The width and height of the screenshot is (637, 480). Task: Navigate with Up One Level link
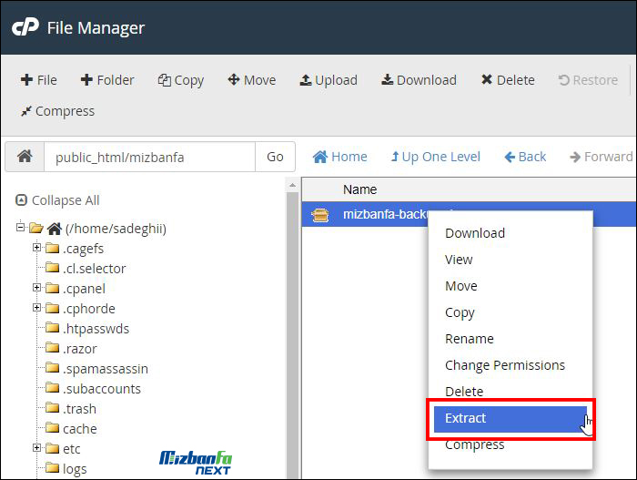[435, 157]
